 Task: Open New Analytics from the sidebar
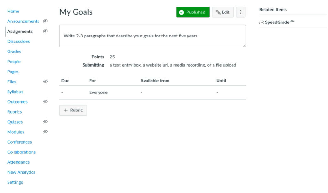pos(21,172)
